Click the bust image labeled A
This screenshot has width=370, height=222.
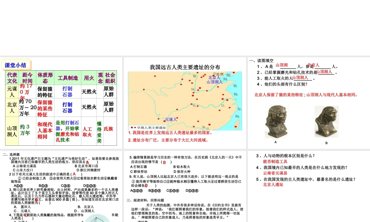pyautogui.click(x=276, y=122)
